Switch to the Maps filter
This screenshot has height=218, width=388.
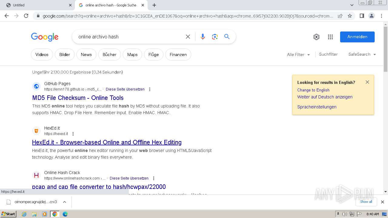(x=132, y=54)
